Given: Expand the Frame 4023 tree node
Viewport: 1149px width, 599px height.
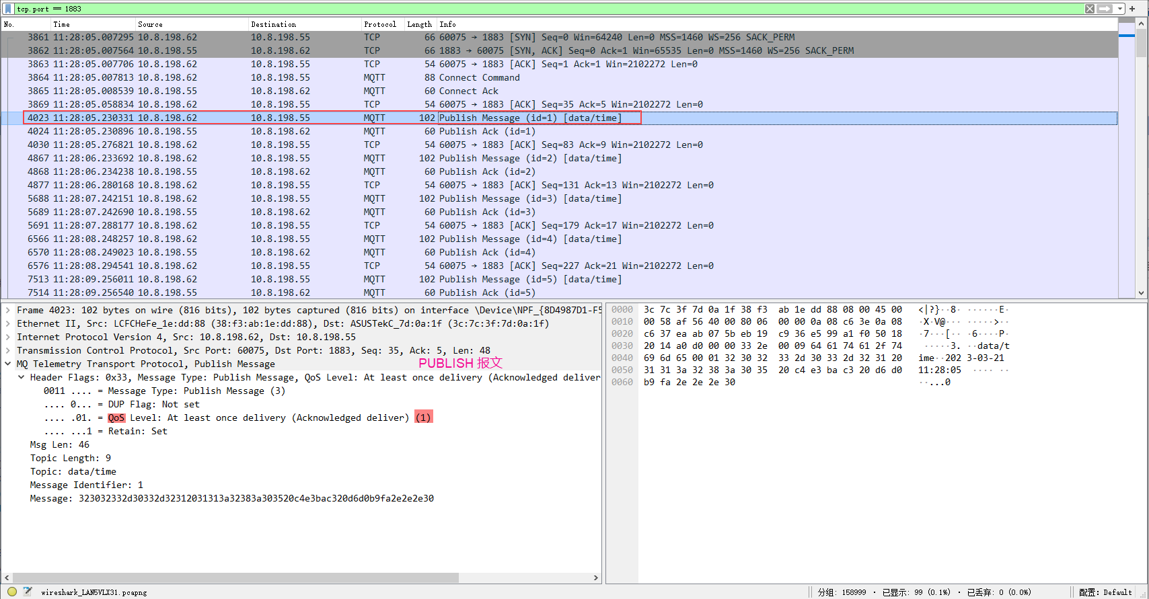Looking at the screenshot, I should [x=8, y=310].
